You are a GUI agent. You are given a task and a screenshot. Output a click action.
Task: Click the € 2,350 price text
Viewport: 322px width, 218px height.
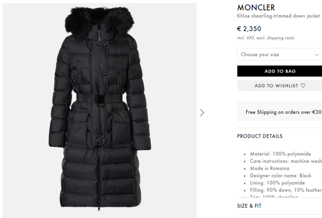coord(249,29)
